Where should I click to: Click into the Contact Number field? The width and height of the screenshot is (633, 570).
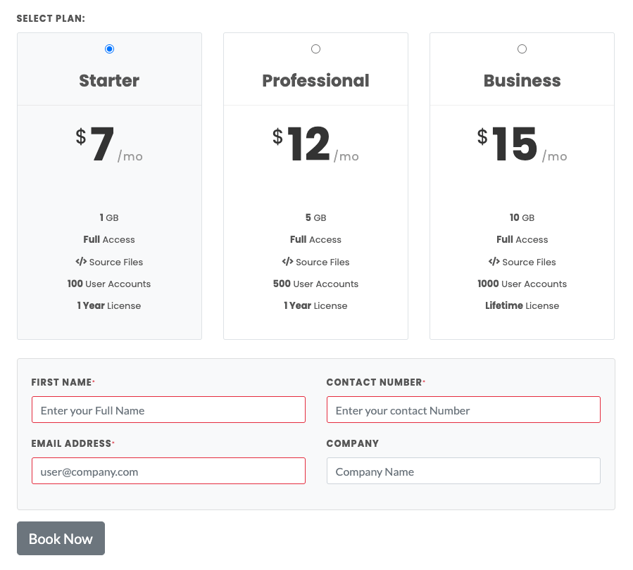tap(463, 410)
